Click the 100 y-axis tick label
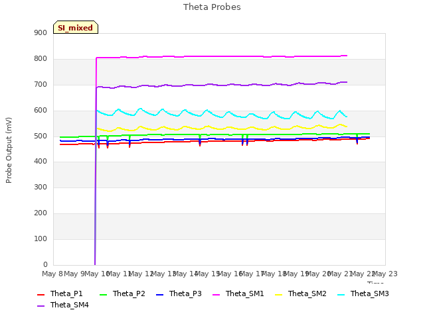This screenshot has height=318, width=425. (41, 238)
